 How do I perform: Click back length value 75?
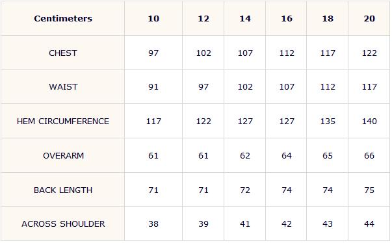pyautogui.click(x=369, y=190)
